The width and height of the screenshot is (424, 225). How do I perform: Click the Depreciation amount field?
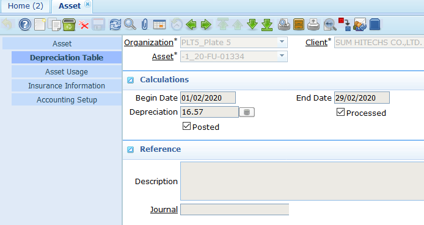point(210,112)
